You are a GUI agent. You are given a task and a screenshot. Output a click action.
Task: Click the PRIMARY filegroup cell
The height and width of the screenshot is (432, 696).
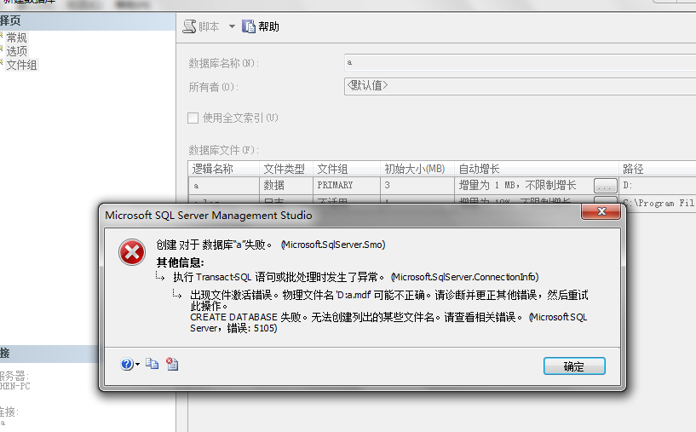(x=347, y=185)
